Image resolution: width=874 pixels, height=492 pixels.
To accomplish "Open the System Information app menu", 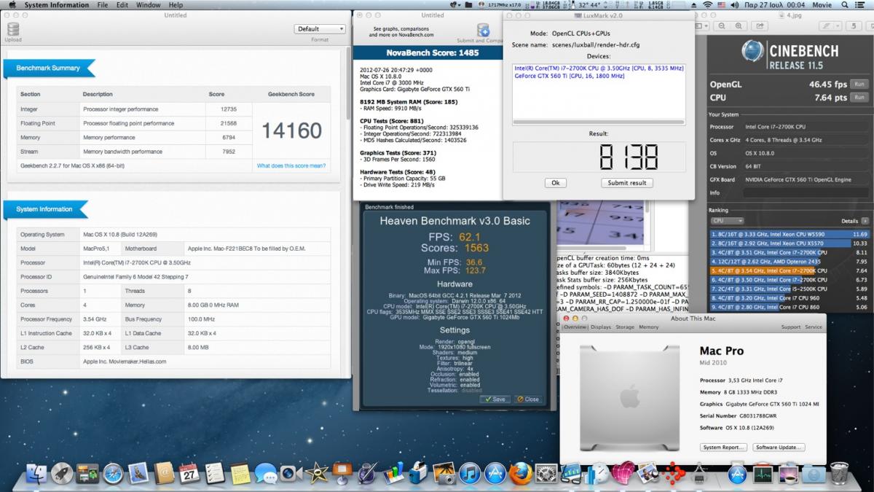I will 58,5.
